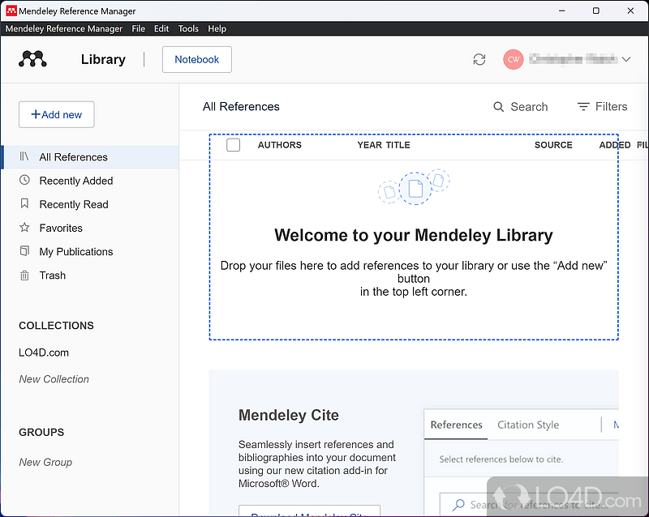Open the Tools menu

click(x=188, y=28)
